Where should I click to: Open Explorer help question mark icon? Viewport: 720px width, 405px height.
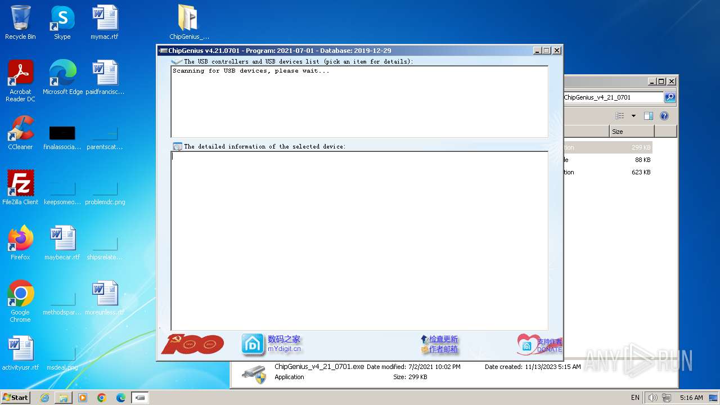[664, 116]
